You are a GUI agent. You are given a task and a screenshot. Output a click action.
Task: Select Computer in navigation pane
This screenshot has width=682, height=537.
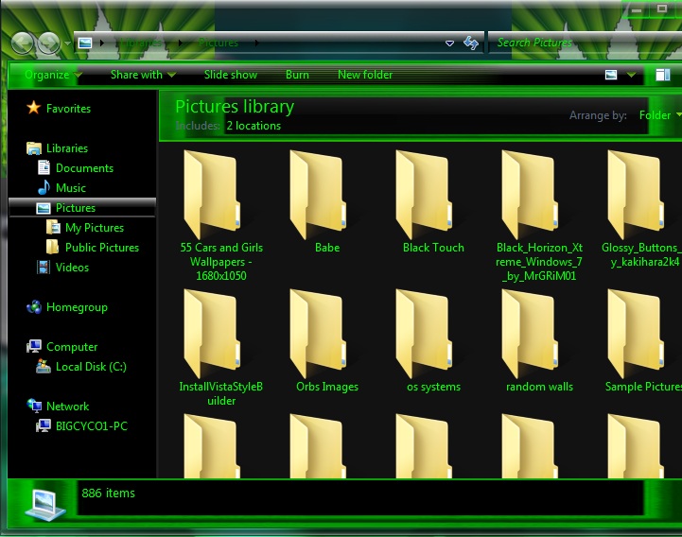point(72,347)
